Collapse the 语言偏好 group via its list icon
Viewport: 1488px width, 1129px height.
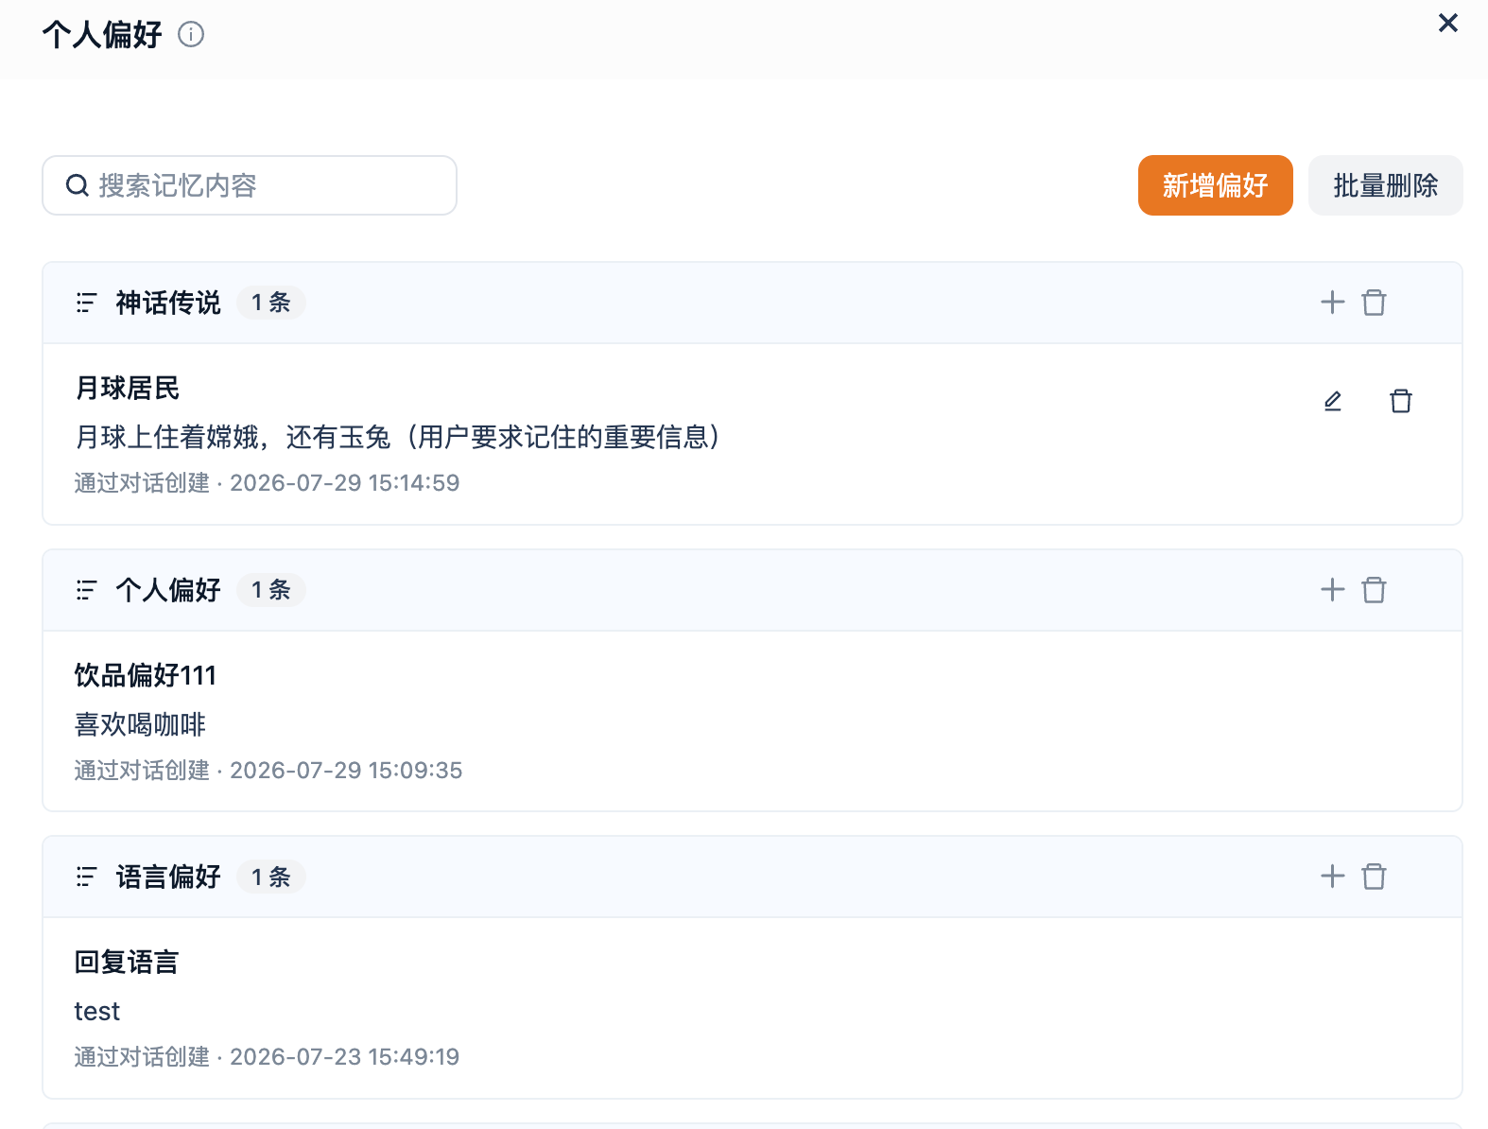pyautogui.click(x=86, y=877)
